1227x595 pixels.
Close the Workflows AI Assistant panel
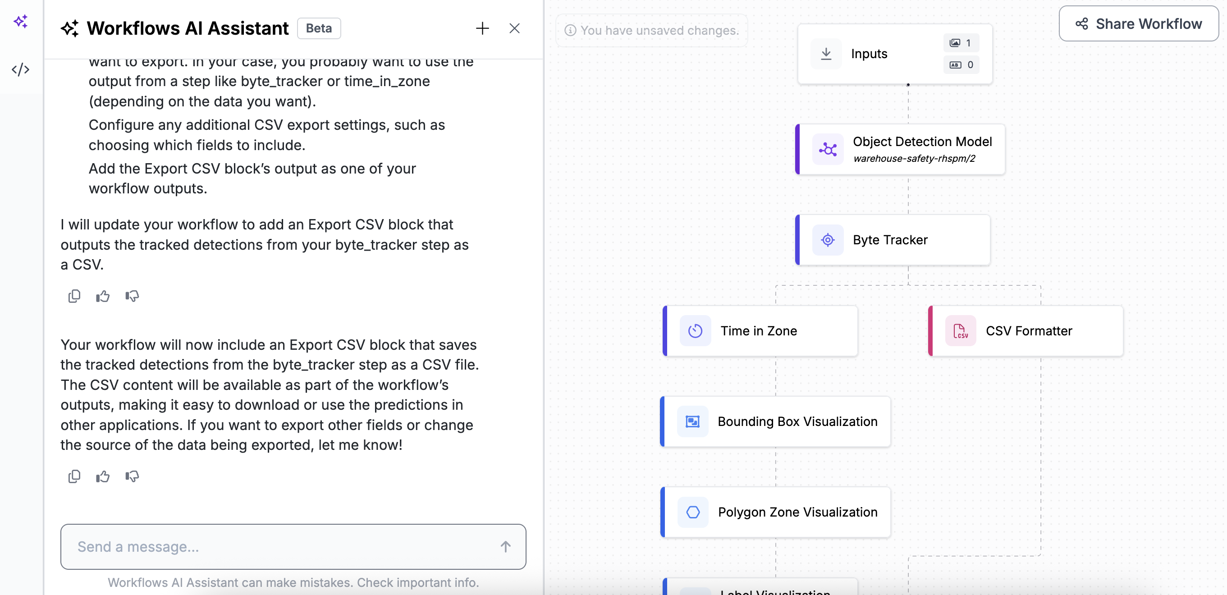point(514,28)
